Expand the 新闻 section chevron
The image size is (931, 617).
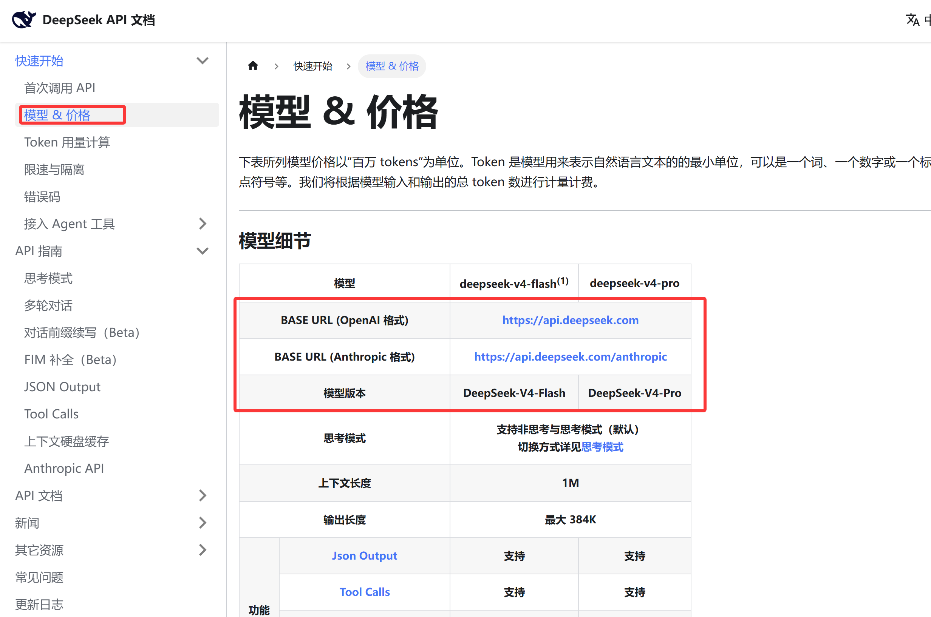(x=203, y=523)
